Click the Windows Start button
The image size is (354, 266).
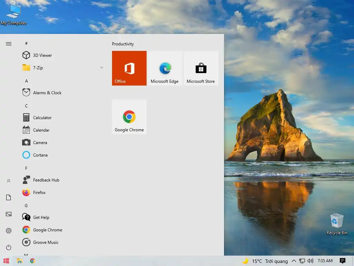pos(6,261)
